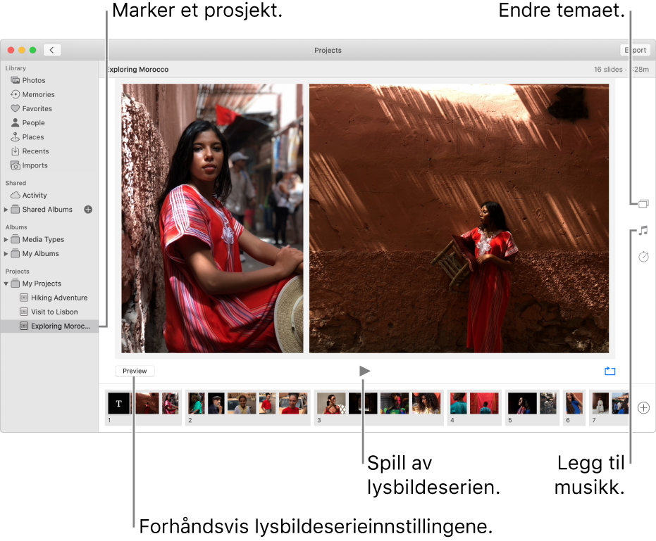Image resolution: width=656 pixels, height=541 pixels.
Task: Open Visit to Lisbon project
Action: click(x=54, y=312)
